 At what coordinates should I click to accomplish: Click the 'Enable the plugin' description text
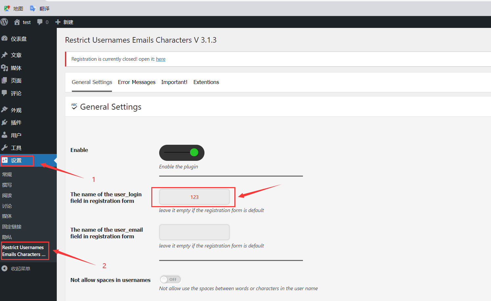click(x=179, y=167)
